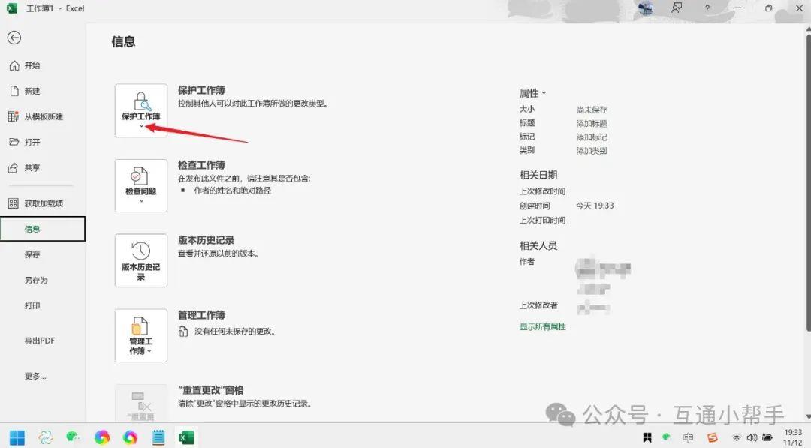The width and height of the screenshot is (811, 448).
Task: Click the 从模板新建 sidebar icon
Action: click(x=34, y=116)
